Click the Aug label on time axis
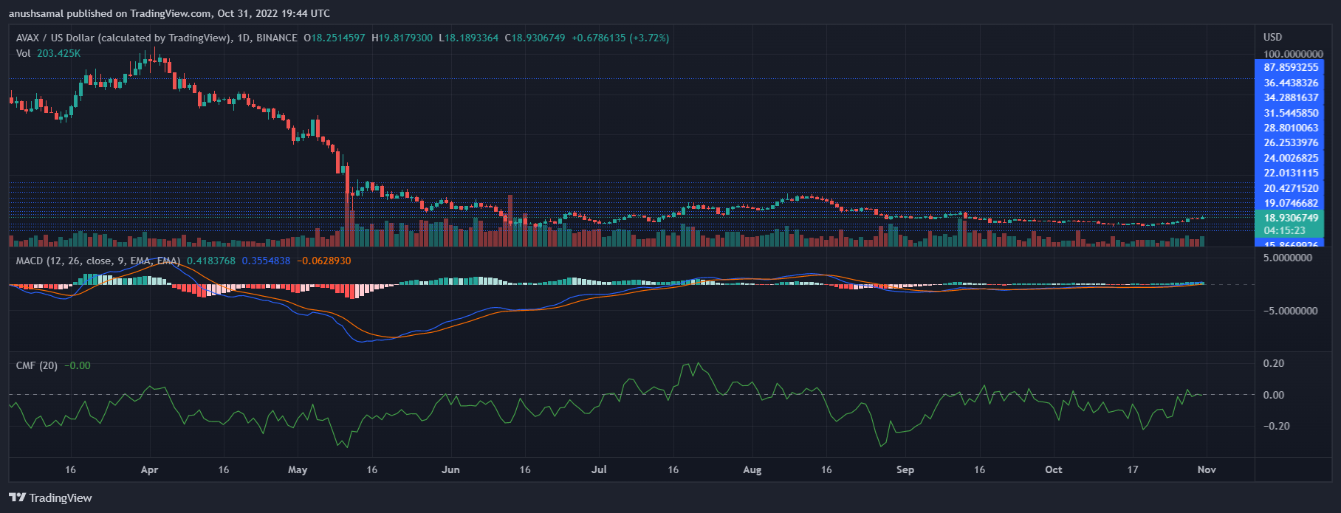Screen dimensions: 1341x513 click(752, 469)
